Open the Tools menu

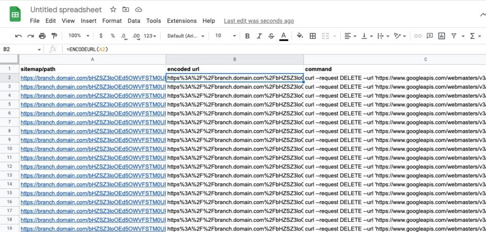[154, 21]
